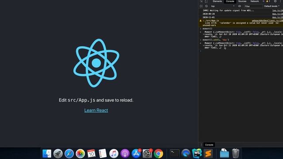The height and width of the screenshot is (159, 283).
Task: Launch WebStorm from the dock
Action: pyautogui.click(x=197, y=154)
